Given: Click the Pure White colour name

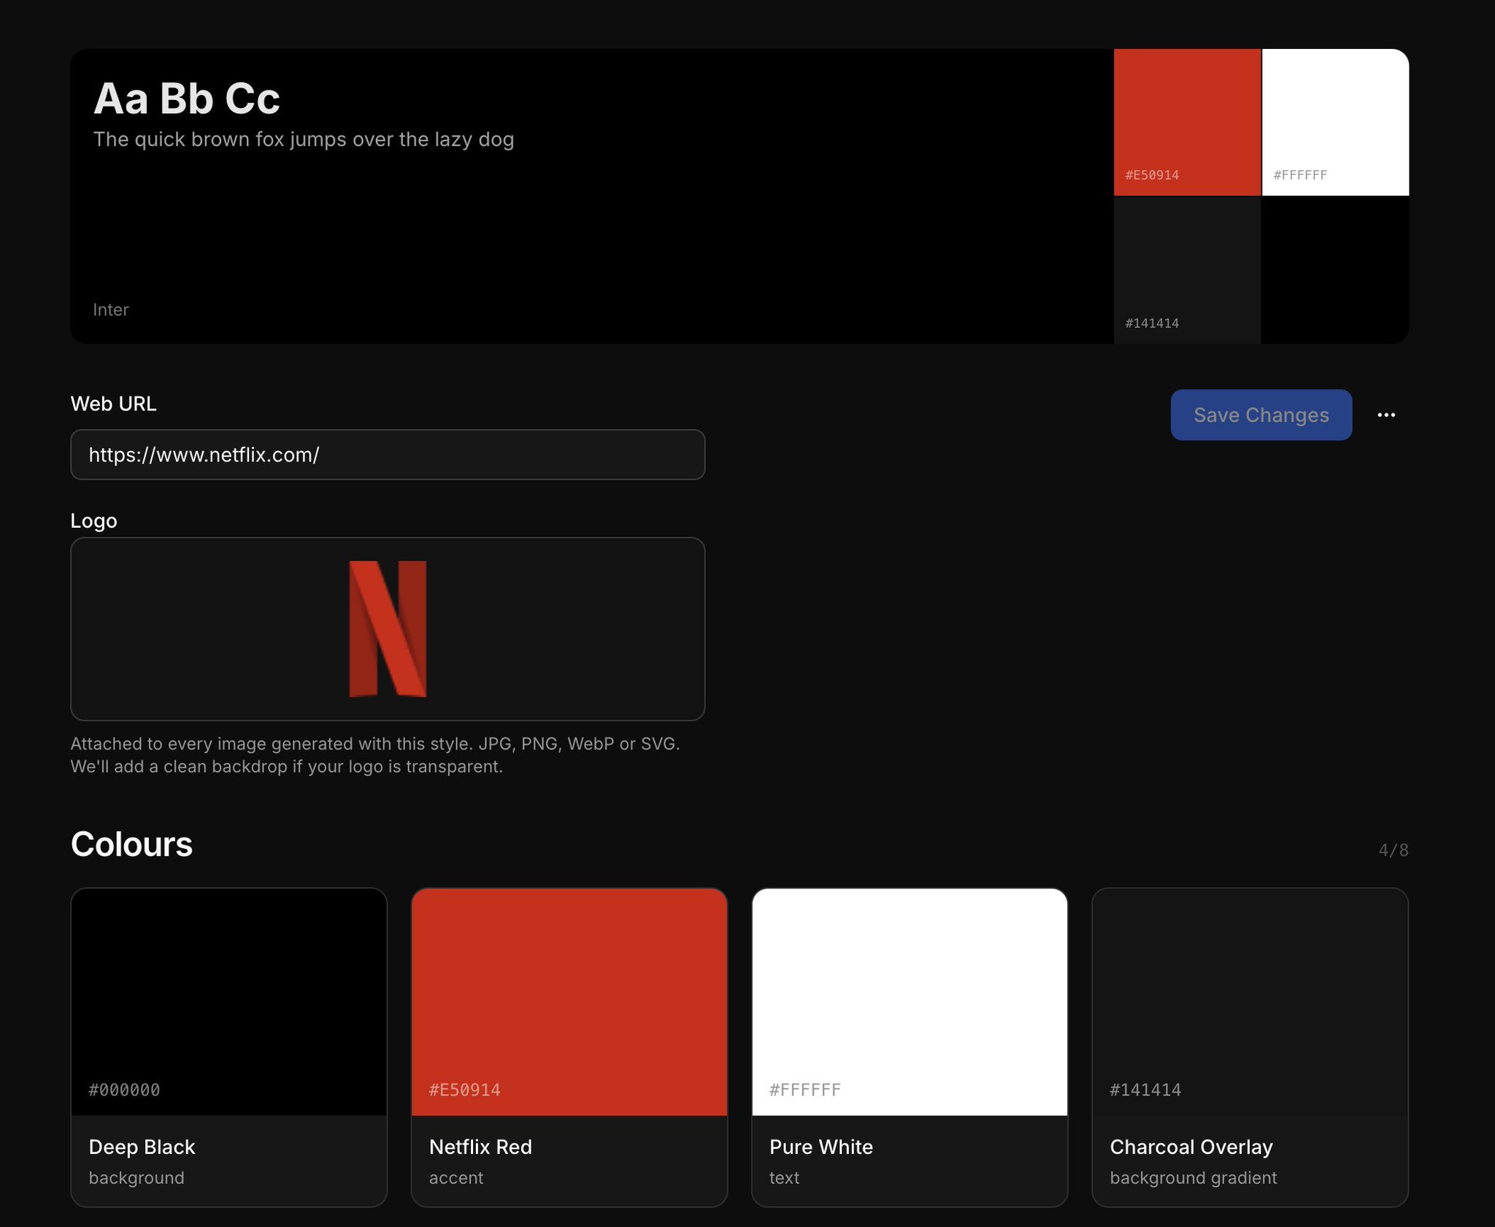Looking at the screenshot, I should [x=821, y=1147].
